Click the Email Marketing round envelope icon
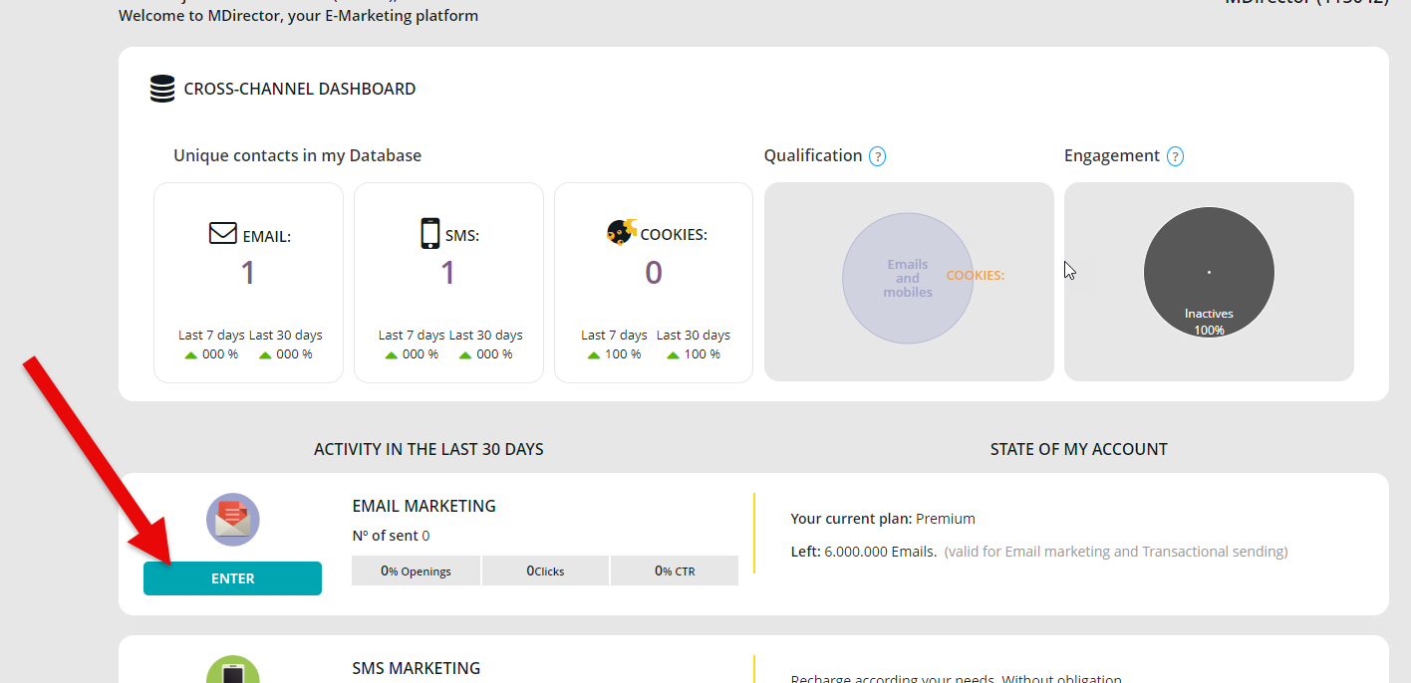 click(x=232, y=519)
